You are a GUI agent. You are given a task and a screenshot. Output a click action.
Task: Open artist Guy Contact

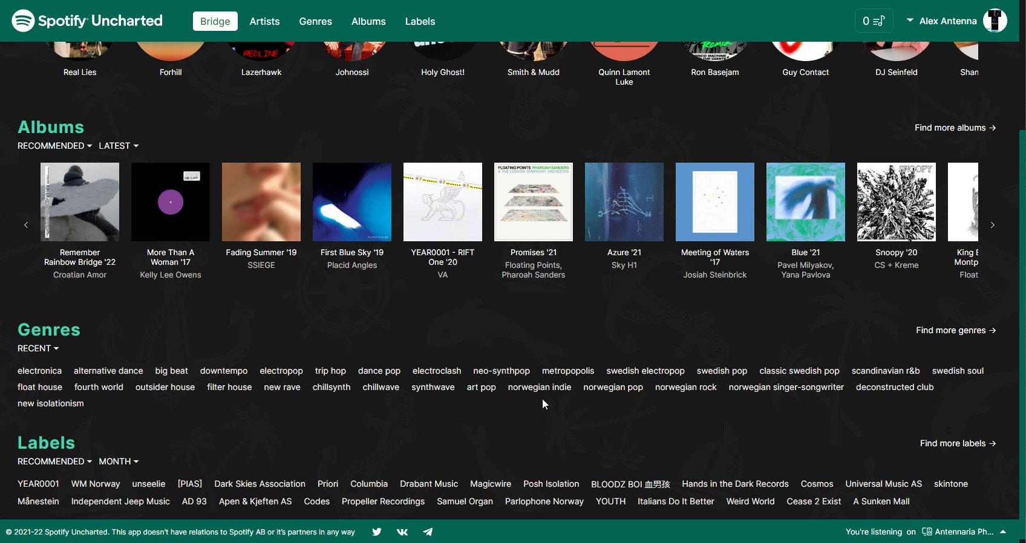[806, 72]
